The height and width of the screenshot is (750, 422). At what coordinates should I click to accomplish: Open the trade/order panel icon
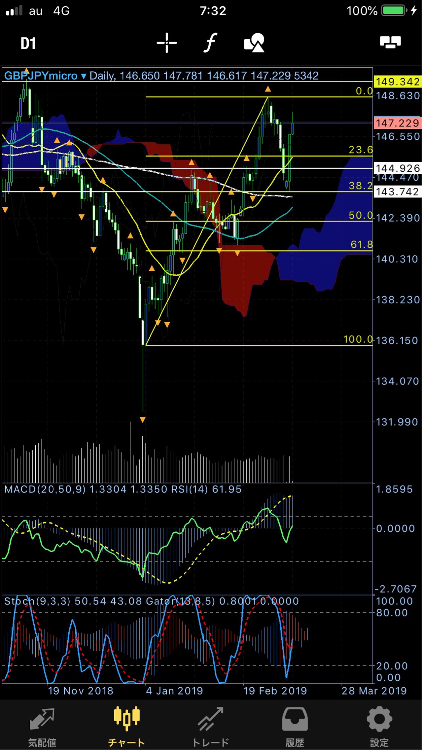point(390,42)
